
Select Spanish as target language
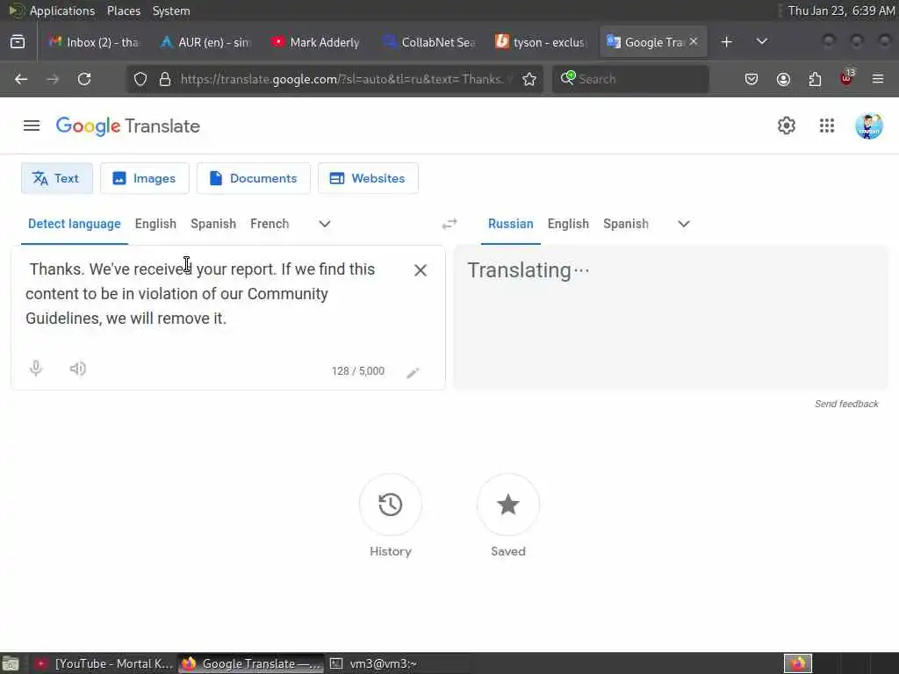[625, 224]
